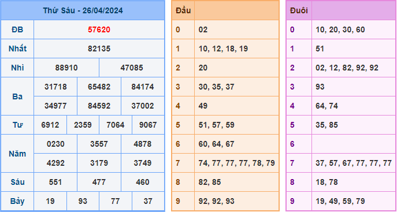Click the "Đuôi" column header

point(299,10)
